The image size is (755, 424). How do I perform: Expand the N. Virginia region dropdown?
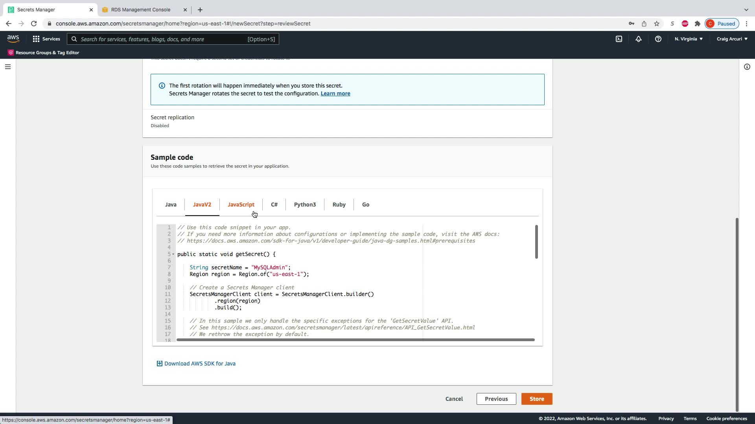(689, 39)
